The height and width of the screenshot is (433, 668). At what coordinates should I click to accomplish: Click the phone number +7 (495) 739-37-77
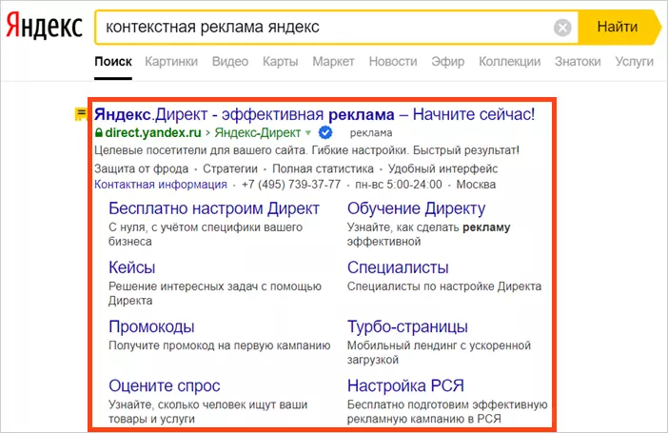click(x=291, y=185)
